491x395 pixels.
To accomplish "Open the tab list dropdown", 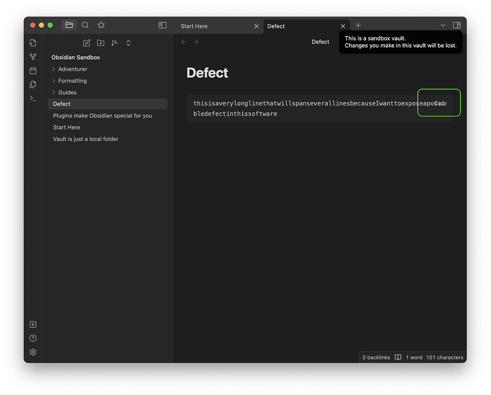I will point(443,25).
